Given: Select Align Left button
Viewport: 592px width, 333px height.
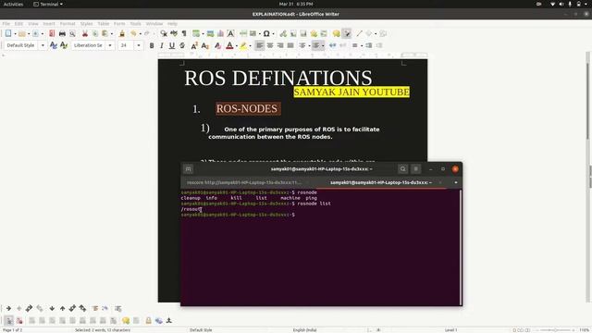Looking at the screenshot, I should coord(260,45).
